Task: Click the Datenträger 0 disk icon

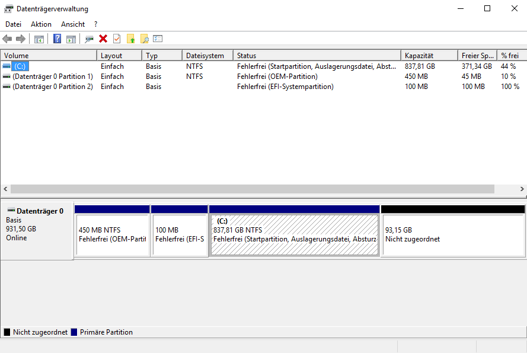Action: 11,211
